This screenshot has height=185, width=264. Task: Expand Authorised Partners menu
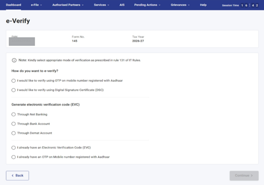67,5
